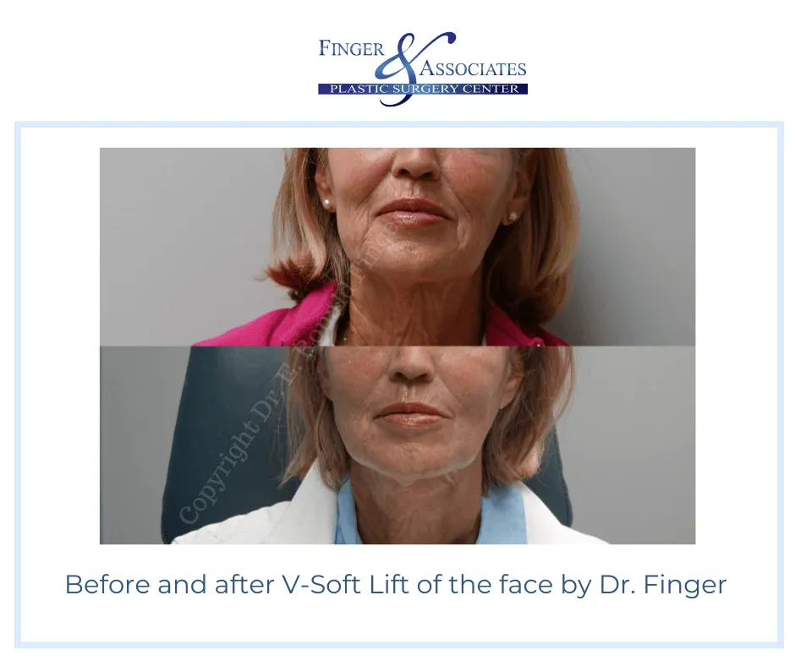Open the bottom after photo
This screenshot has width=795, height=666.
coord(397,445)
